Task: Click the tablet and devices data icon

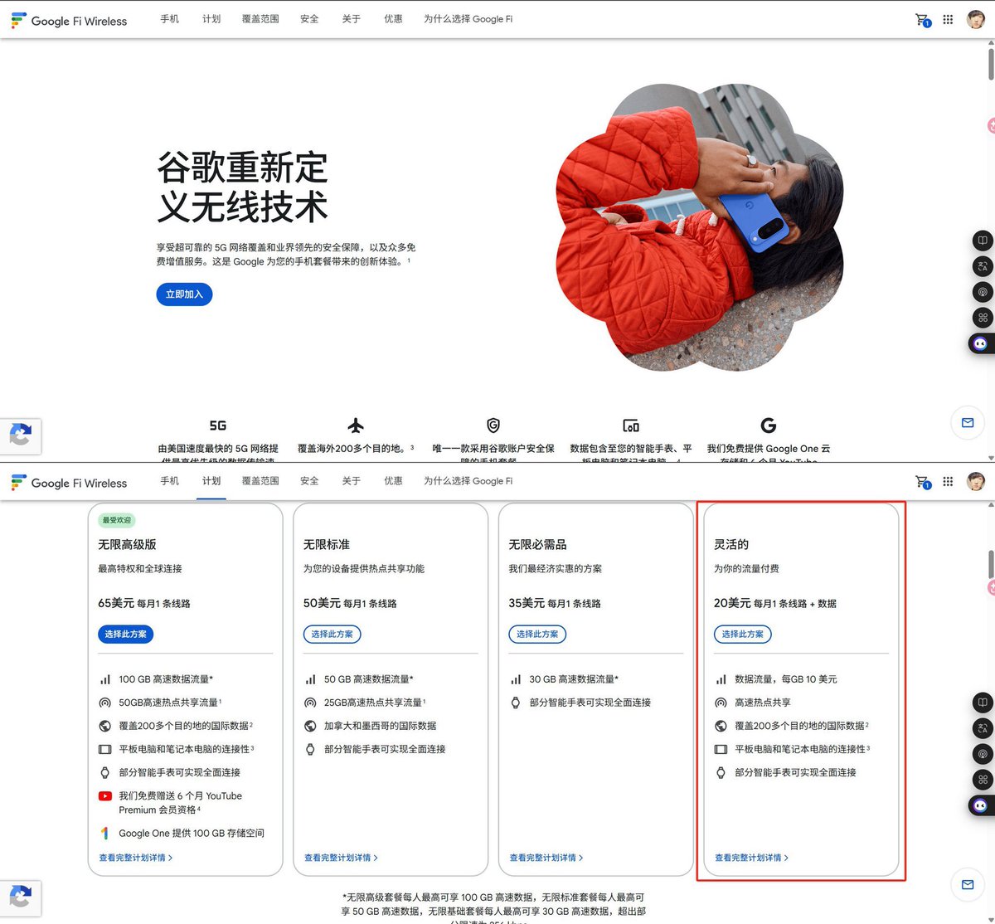Action: 631,426
